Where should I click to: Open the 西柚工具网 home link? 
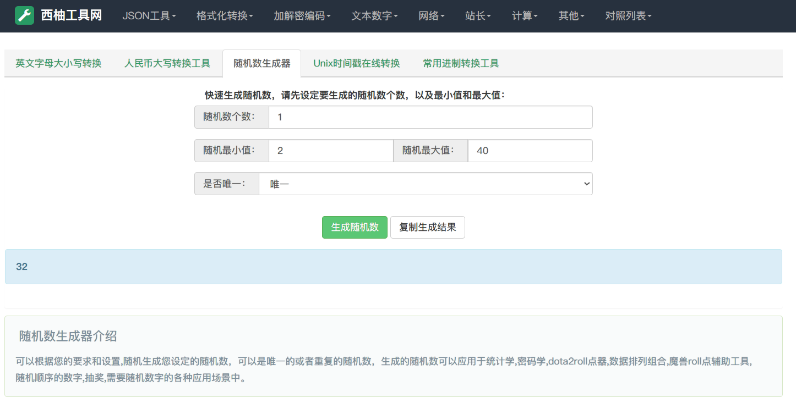[x=71, y=16]
